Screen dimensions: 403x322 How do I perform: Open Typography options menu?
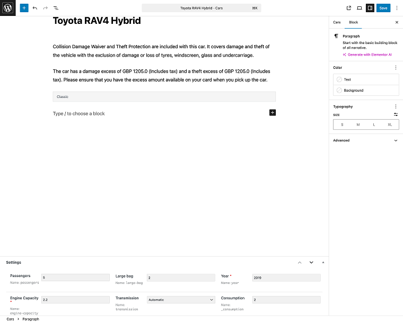click(x=396, y=106)
